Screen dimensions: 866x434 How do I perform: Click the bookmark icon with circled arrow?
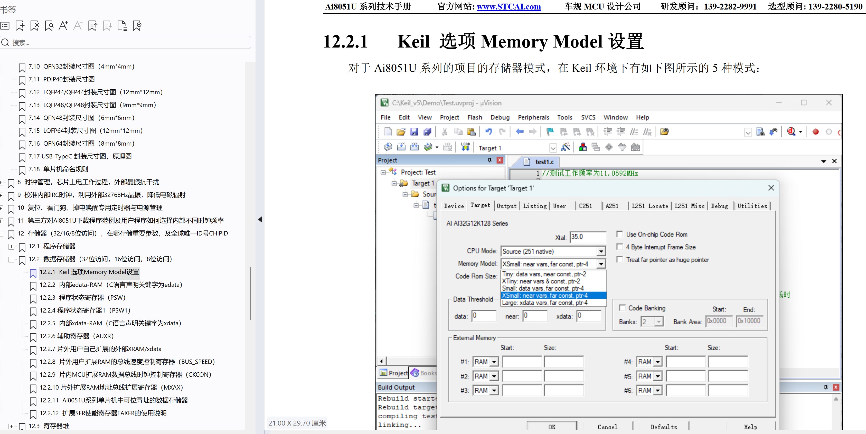click(x=137, y=26)
